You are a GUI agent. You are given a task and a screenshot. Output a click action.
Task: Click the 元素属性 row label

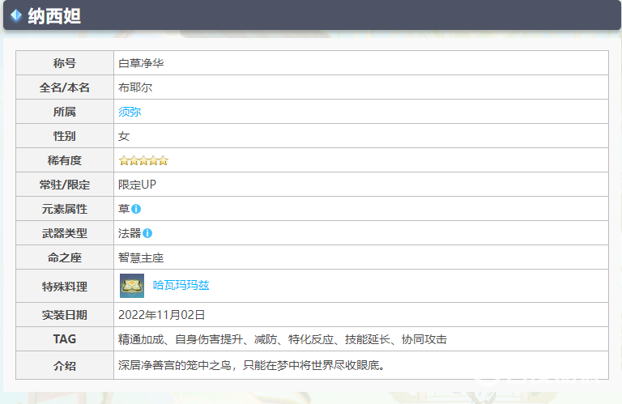tap(65, 209)
